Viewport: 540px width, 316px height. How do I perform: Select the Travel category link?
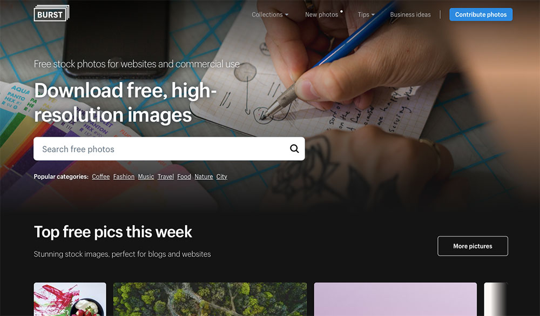(166, 177)
